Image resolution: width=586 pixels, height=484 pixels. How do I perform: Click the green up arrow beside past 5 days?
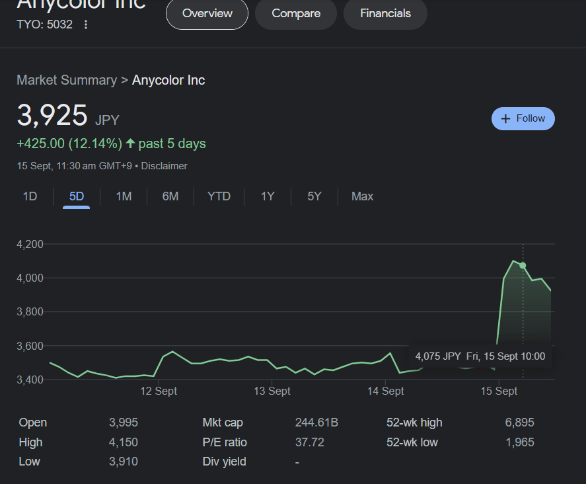[130, 143]
